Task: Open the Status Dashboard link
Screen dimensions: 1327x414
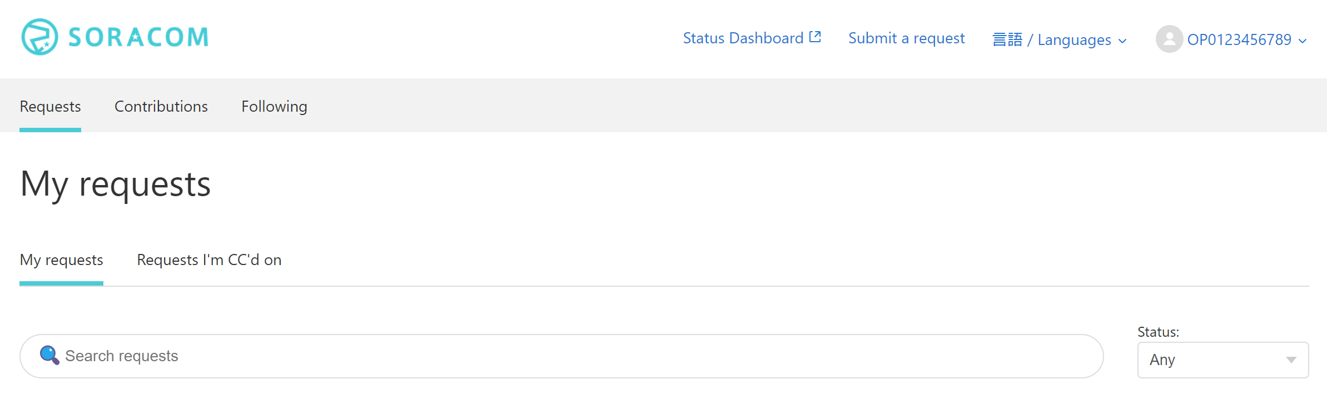Action: point(743,38)
